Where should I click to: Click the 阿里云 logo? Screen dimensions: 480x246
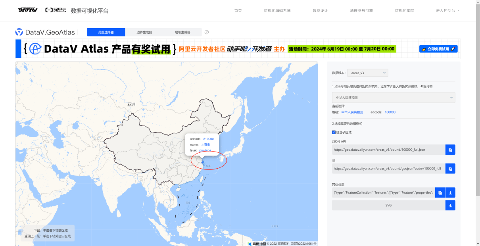point(56,10)
